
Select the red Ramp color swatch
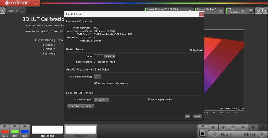5,131
